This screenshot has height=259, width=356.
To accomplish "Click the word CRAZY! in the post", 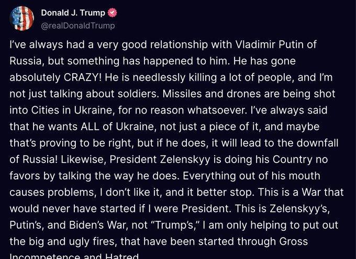I will click(83, 77).
